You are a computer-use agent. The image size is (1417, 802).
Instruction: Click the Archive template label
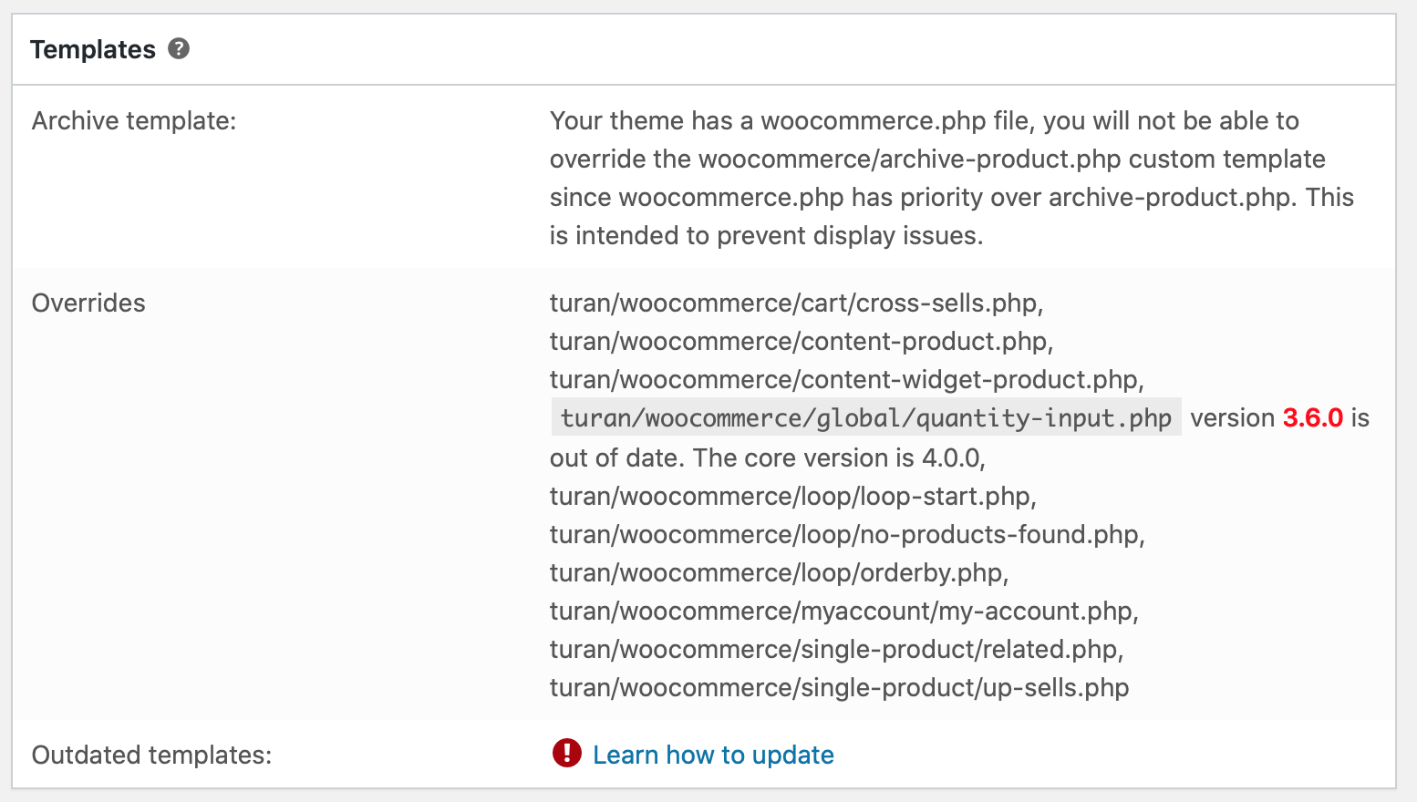134,120
